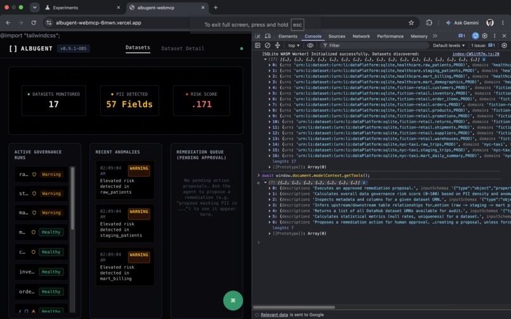Expand tool 0 'Executes an approved remediation proposal'
This screenshot has height=319, width=511.
coord(269,188)
